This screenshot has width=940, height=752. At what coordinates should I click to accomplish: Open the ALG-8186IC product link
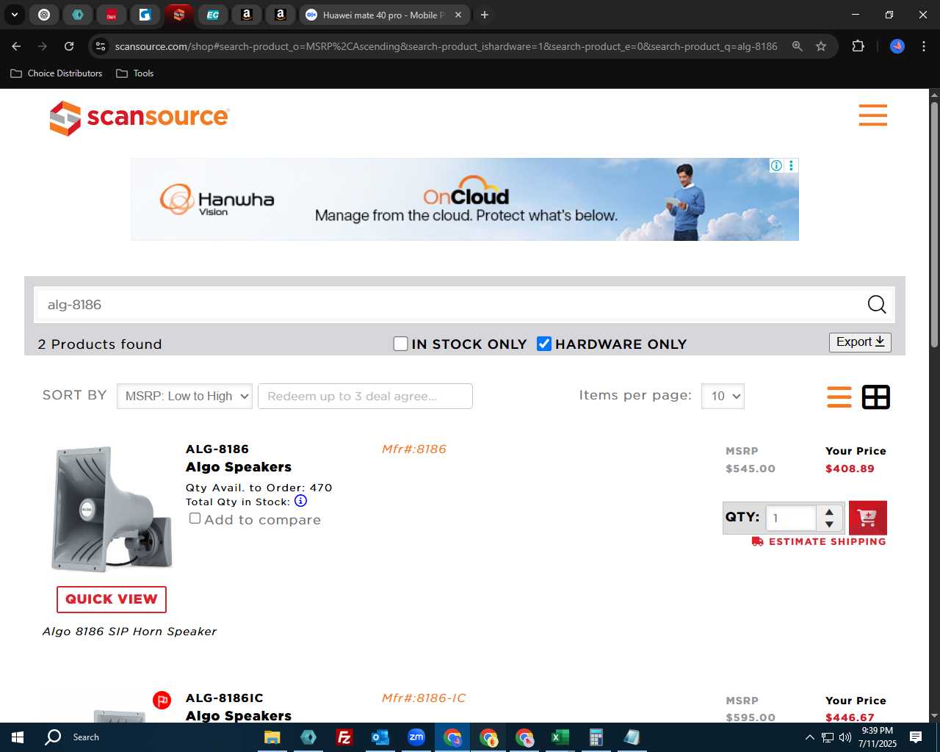[225, 698]
